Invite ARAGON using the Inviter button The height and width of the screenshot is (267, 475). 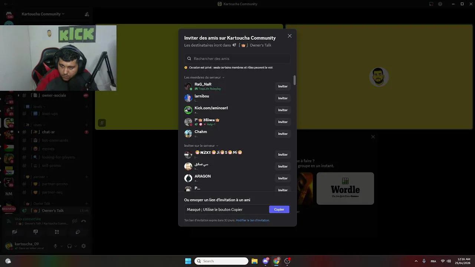[283, 178]
